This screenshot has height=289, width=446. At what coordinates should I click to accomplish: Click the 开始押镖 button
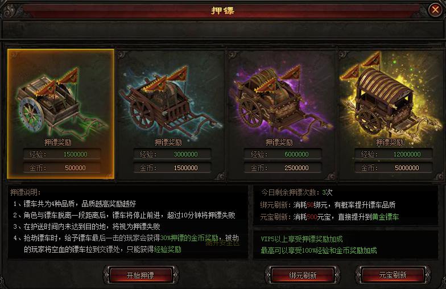(141, 275)
